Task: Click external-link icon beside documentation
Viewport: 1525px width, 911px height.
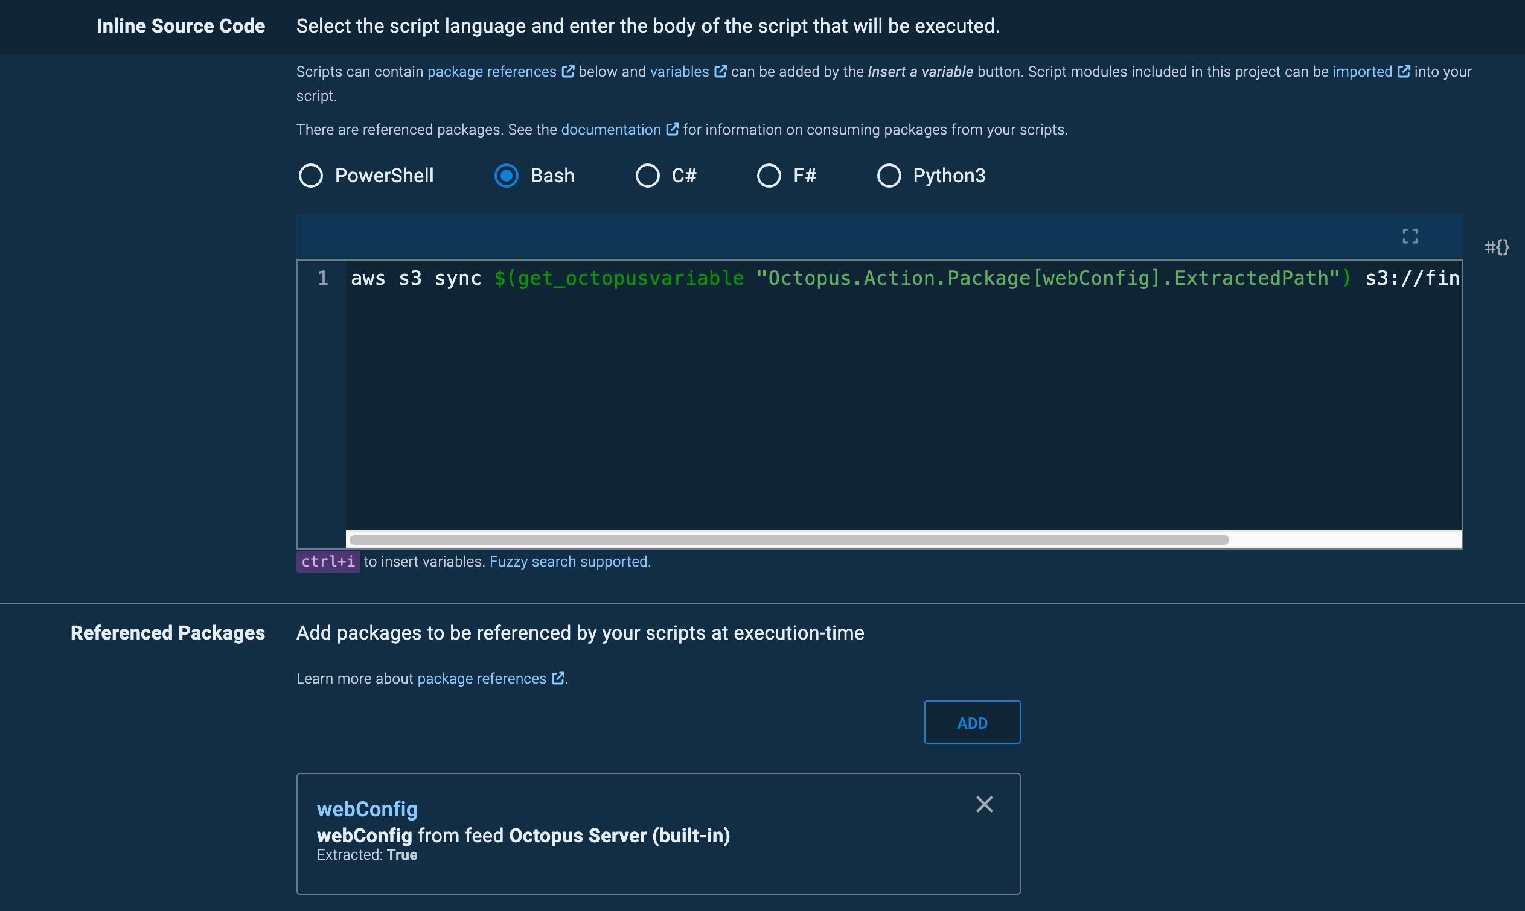Action: coord(673,130)
